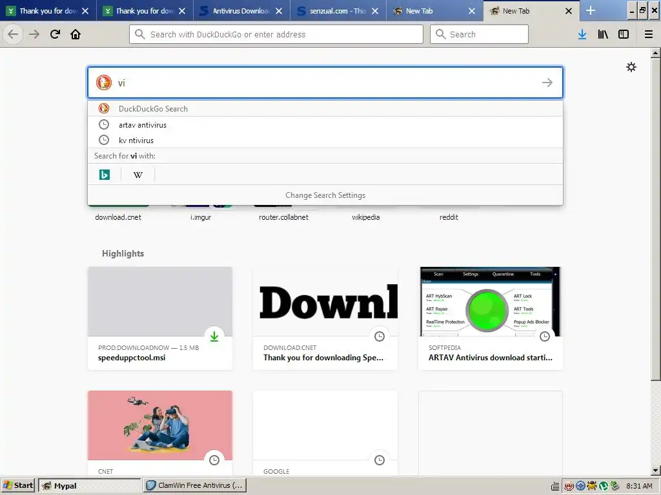The width and height of the screenshot is (661, 495).
Task: Go back with the back arrow
Action: tap(13, 34)
